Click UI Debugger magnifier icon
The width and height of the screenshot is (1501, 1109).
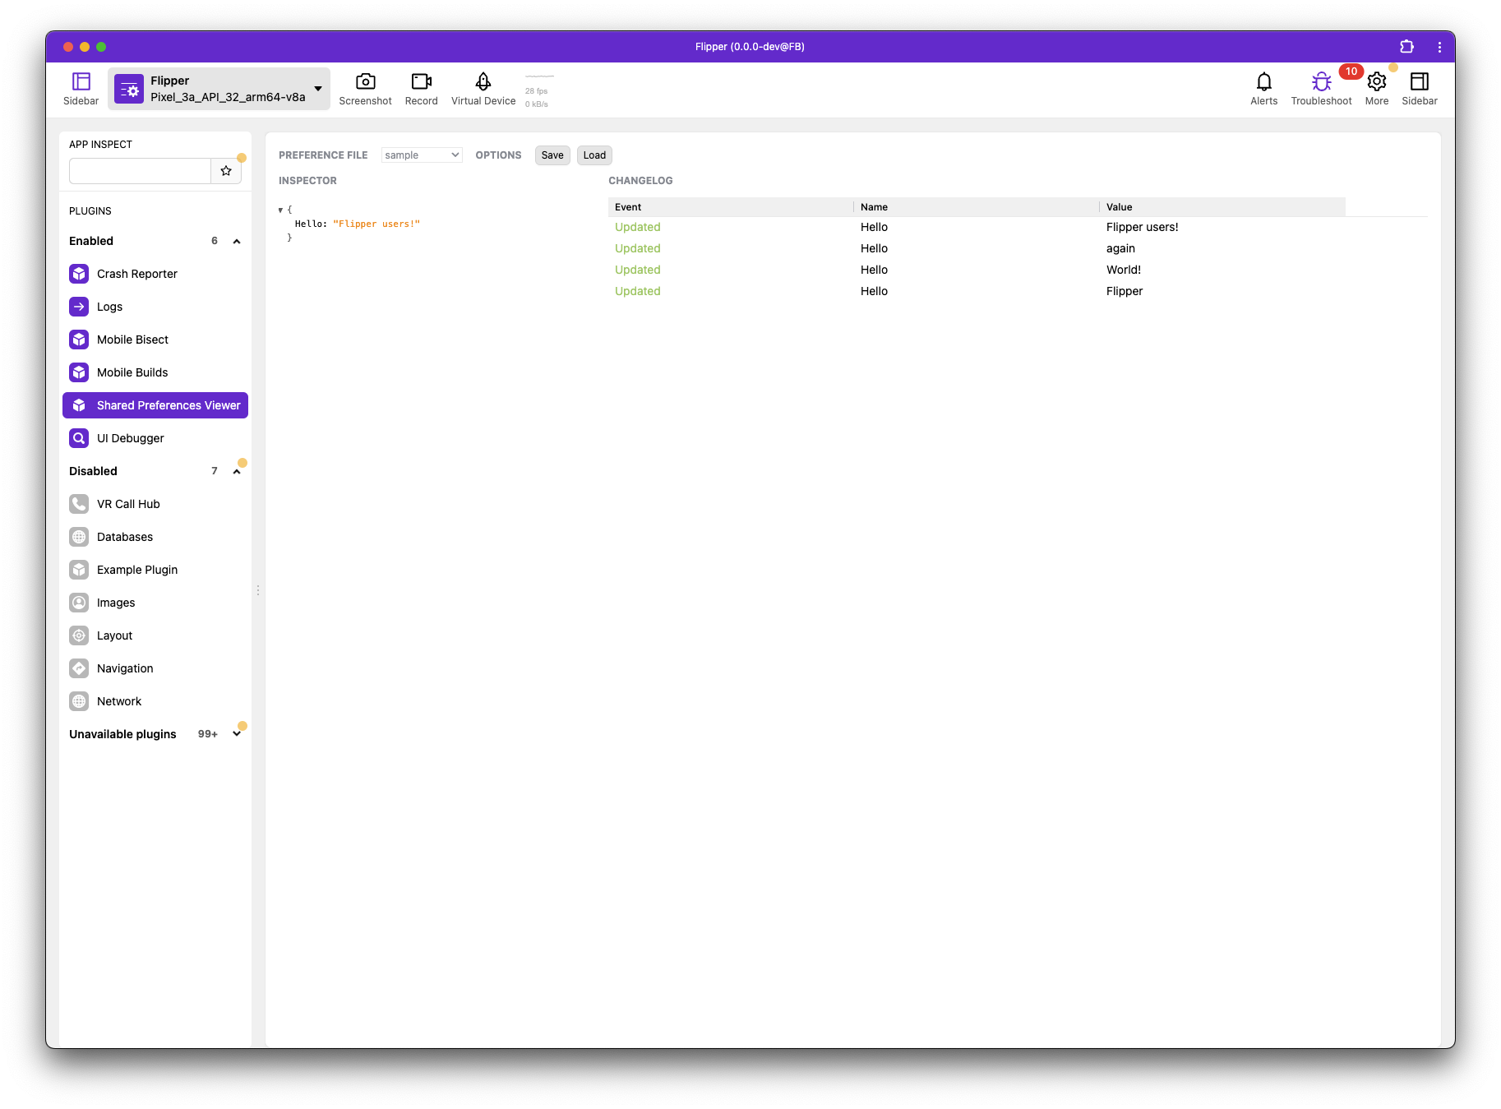(x=79, y=438)
